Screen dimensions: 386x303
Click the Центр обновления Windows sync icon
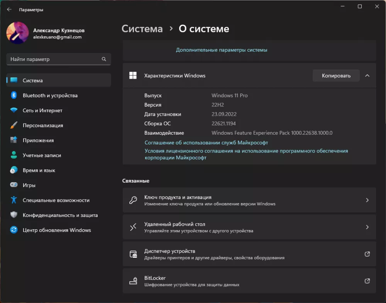(x=14, y=230)
